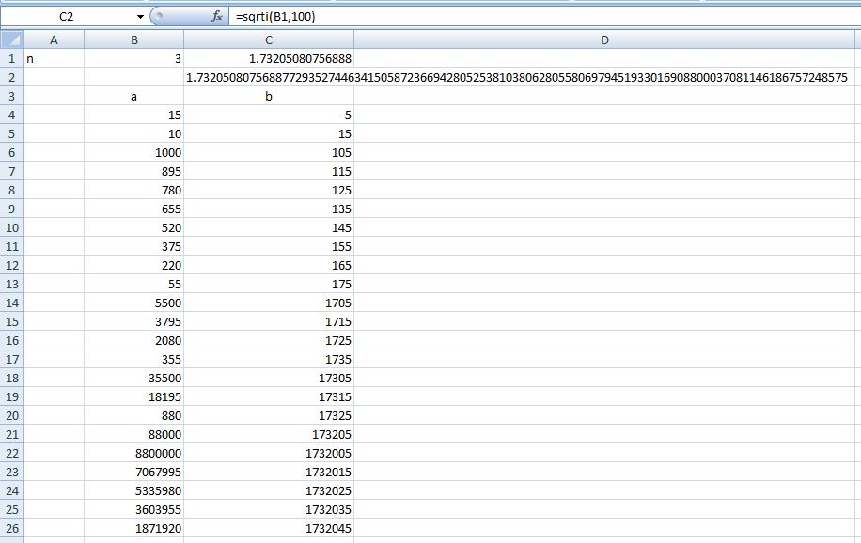
Task: Open the Name Box dropdown arrow
Action: coord(140,17)
